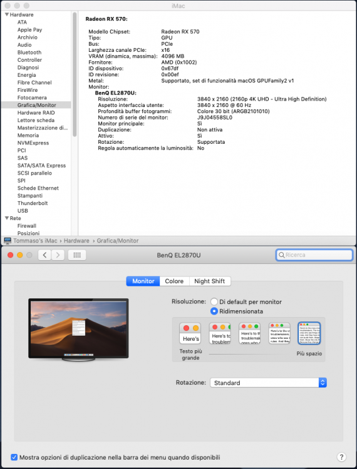The image size is (357, 469).
Task: Click the sidebar vertical scrollbar
Action: pos(75,74)
